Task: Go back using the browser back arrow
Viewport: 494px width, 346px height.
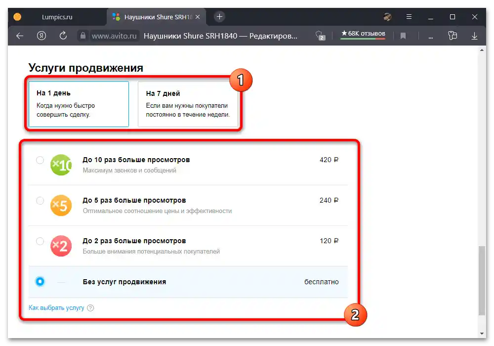Action: tap(20, 36)
